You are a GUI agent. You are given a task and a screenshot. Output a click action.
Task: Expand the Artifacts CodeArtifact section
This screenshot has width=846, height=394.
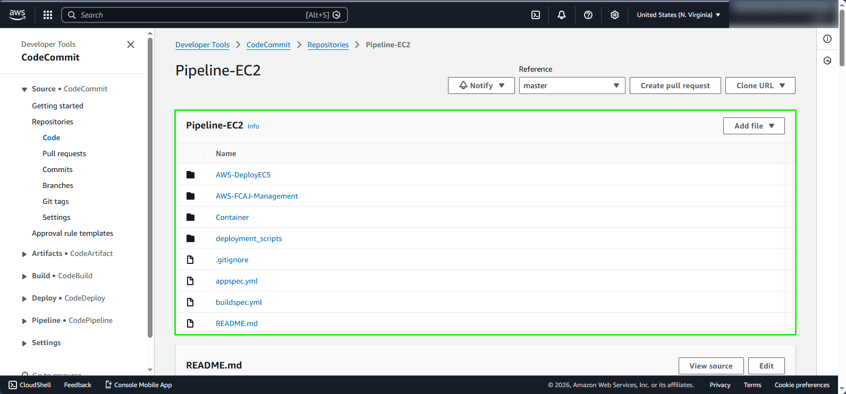[24, 254]
